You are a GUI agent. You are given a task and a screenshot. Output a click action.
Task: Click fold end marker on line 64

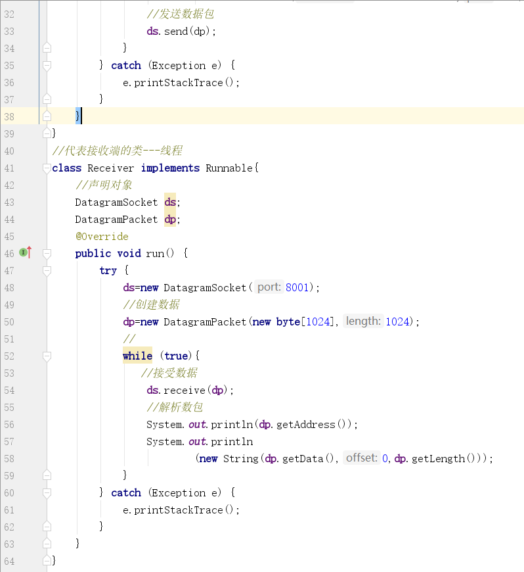pos(47,560)
